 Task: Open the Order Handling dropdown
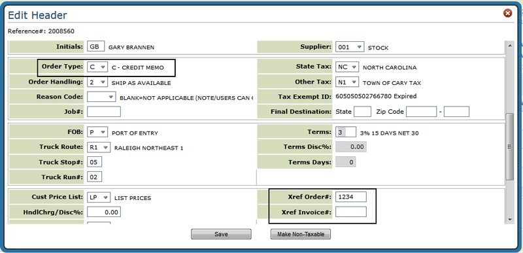pos(97,82)
